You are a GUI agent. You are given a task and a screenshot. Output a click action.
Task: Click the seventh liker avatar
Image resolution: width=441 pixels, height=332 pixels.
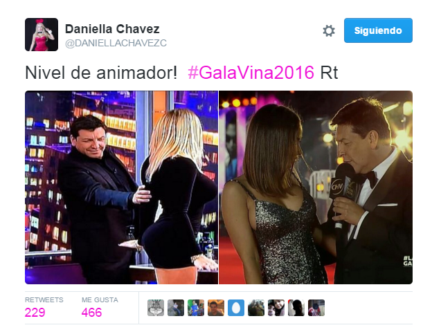click(x=276, y=308)
